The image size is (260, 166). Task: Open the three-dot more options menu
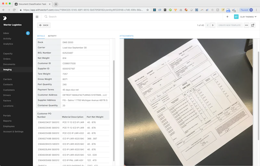[x=246, y=25]
